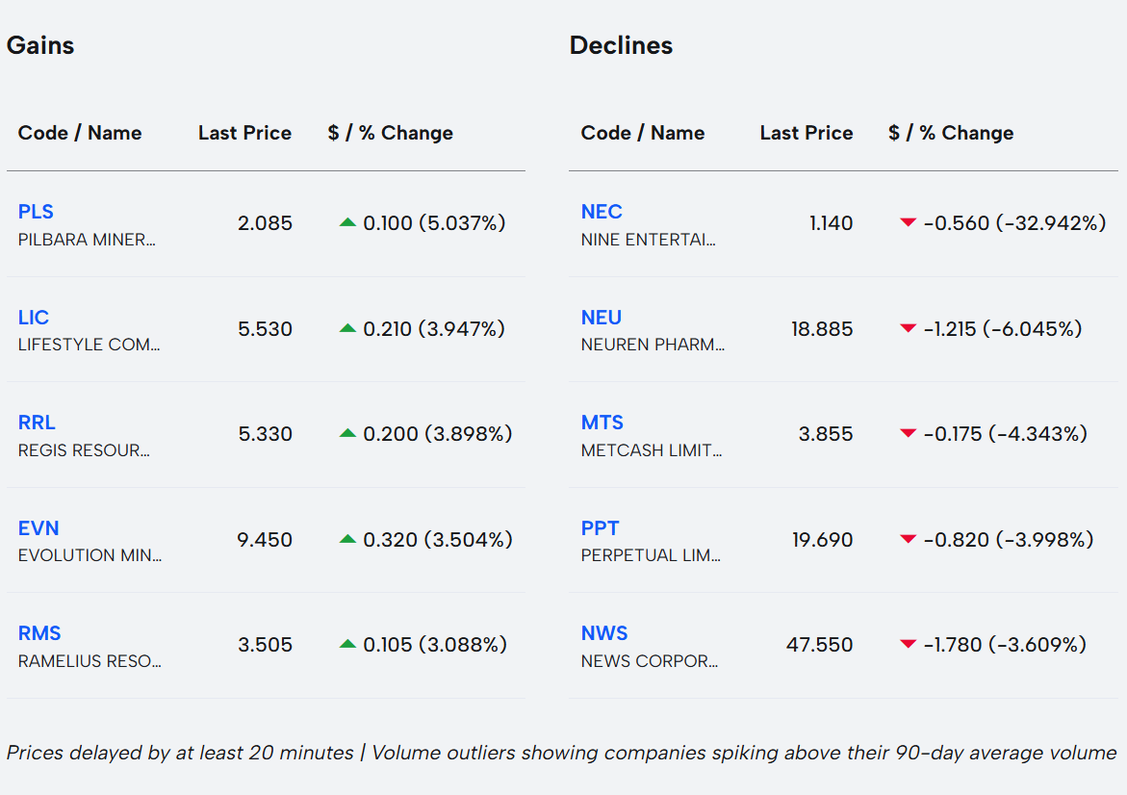This screenshot has height=795, width=1127.
Task: Click the green up triangle for RRL
Action: [x=348, y=434]
